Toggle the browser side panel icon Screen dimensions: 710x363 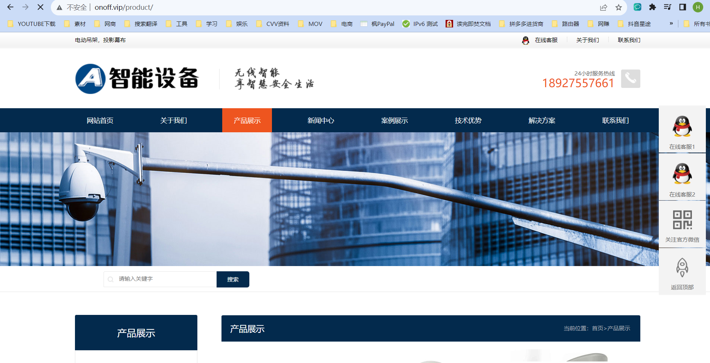coord(683,7)
